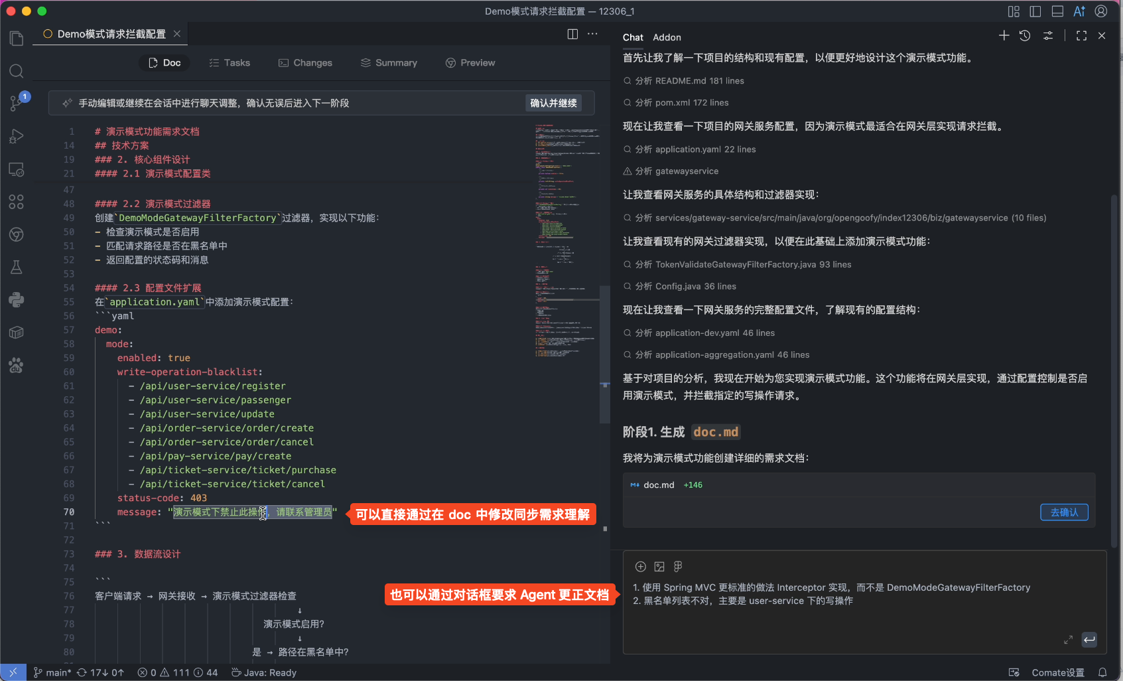1123x681 pixels.
Task: Open 分析 application.yaml 22 lines entry
Action: pyautogui.click(x=689, y=149)
